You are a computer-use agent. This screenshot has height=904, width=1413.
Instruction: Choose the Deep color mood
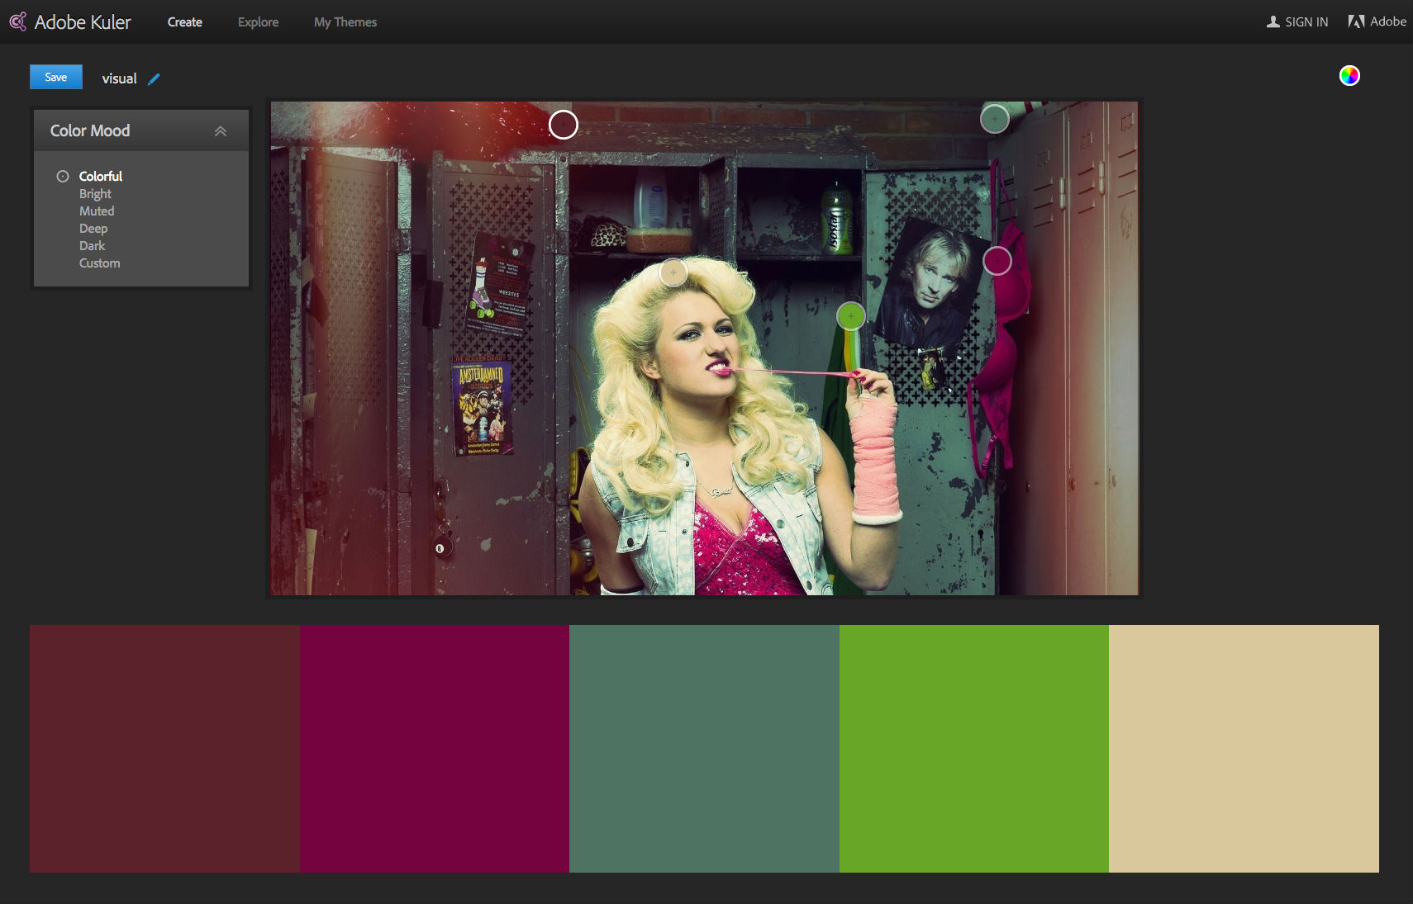coord(93,229)
